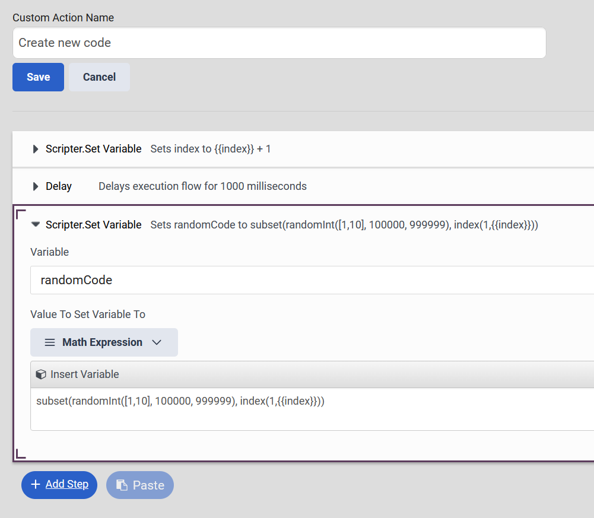Save the custom action

(x=38, y=77)
